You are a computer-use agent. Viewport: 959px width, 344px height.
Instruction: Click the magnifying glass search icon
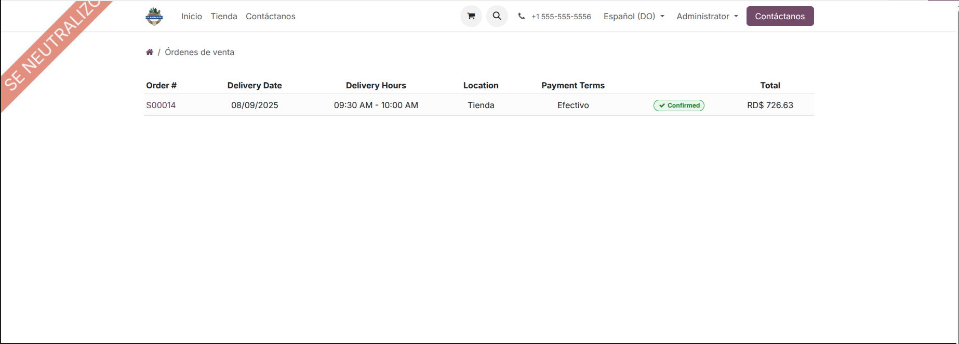(x=497, y=16)
